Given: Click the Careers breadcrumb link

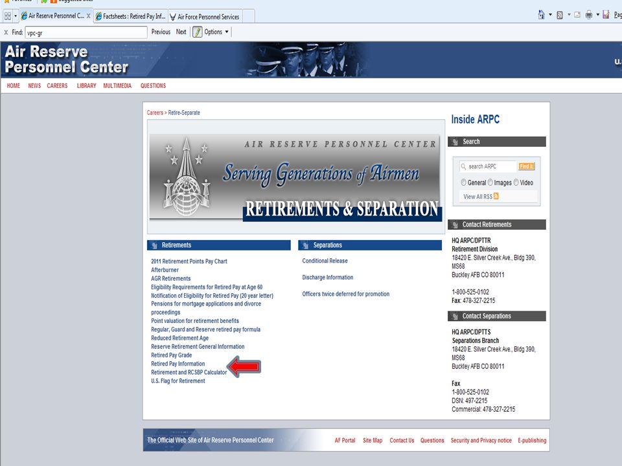Looking at the screenshot, I should point(155,113).
